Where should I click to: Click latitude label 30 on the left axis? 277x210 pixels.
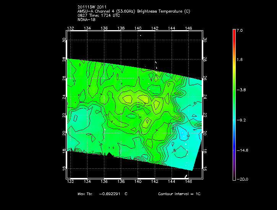[64, 40]
